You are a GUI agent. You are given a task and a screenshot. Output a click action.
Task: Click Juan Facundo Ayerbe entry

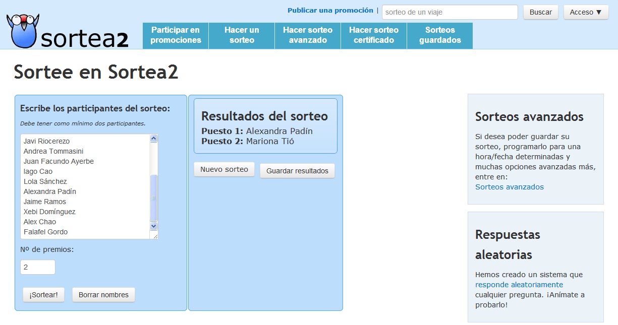(59, 161)
